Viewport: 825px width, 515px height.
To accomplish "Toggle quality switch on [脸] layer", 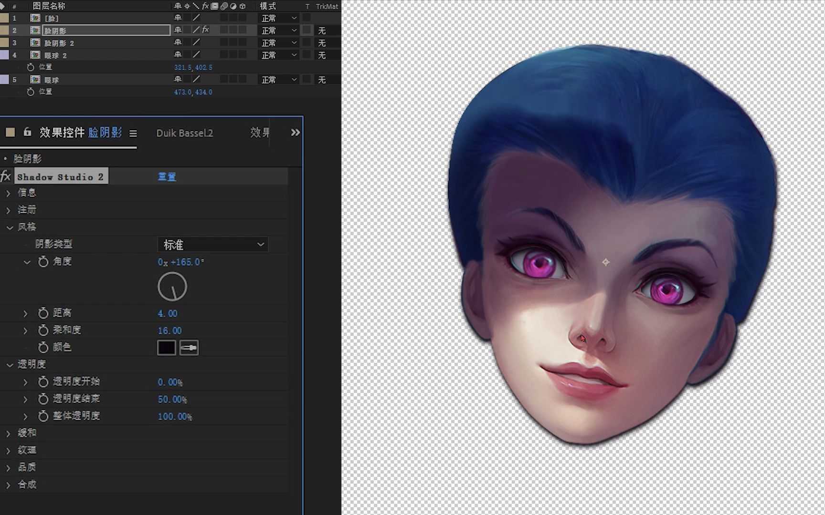I will click(196, 18).
